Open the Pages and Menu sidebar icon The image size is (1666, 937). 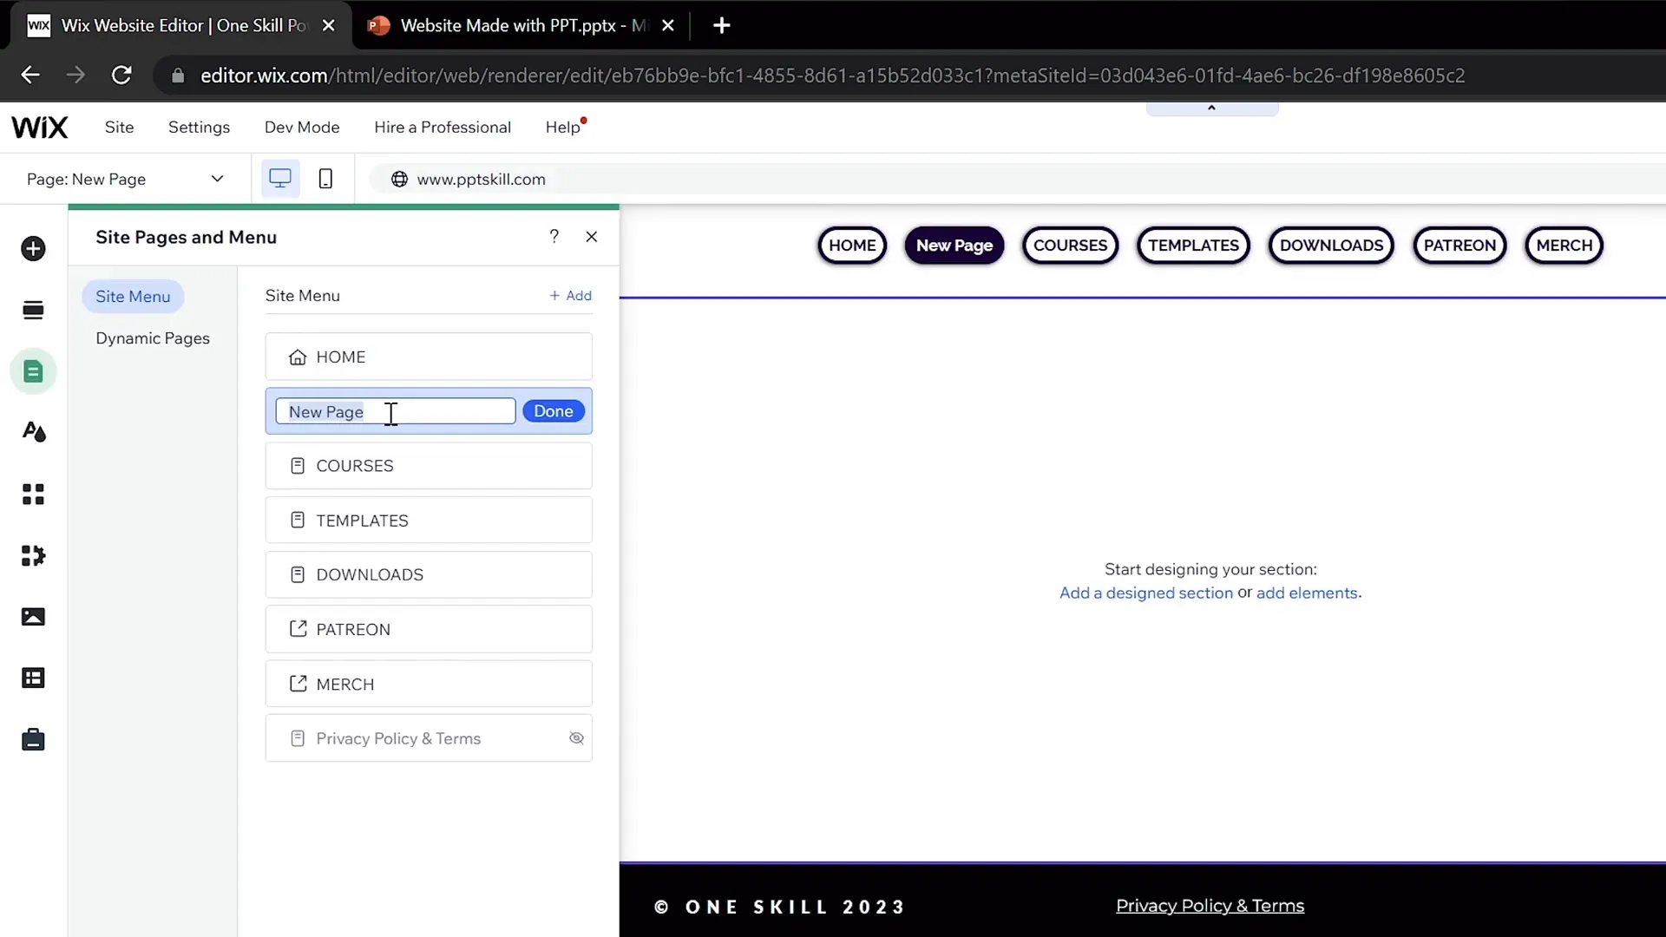tap(33, 371)
